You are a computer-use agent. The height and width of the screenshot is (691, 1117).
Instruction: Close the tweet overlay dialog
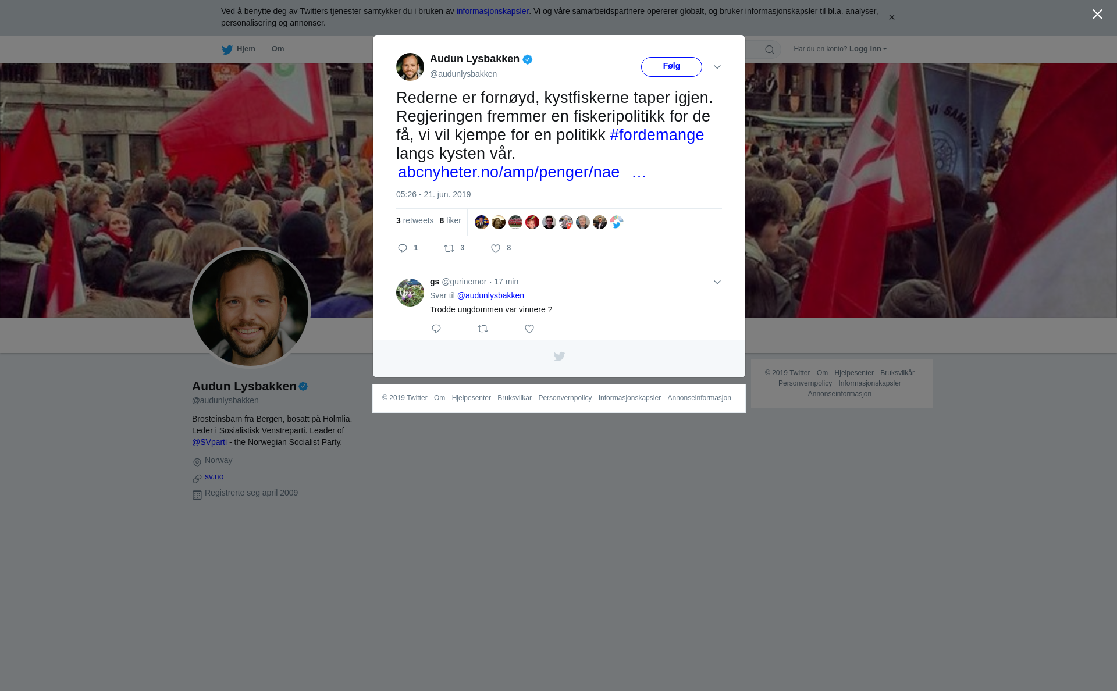(1097, 15)
